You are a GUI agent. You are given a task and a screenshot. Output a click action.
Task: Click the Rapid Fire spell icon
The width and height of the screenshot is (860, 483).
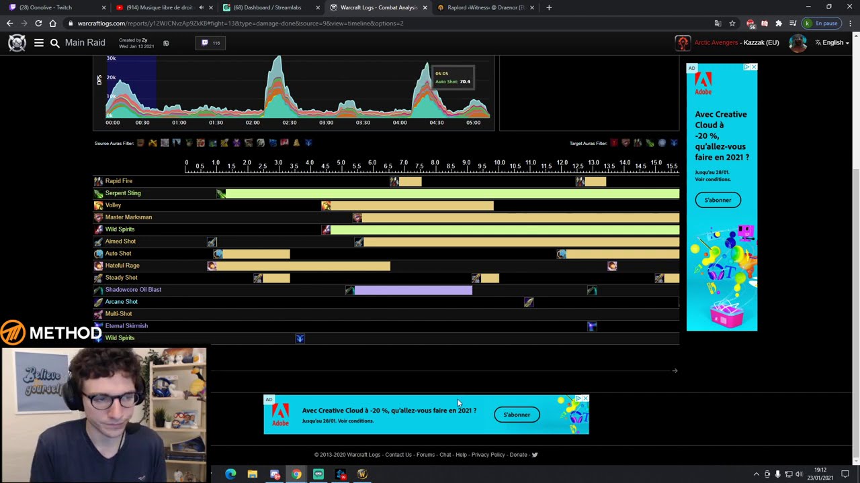tap(99, 181)
